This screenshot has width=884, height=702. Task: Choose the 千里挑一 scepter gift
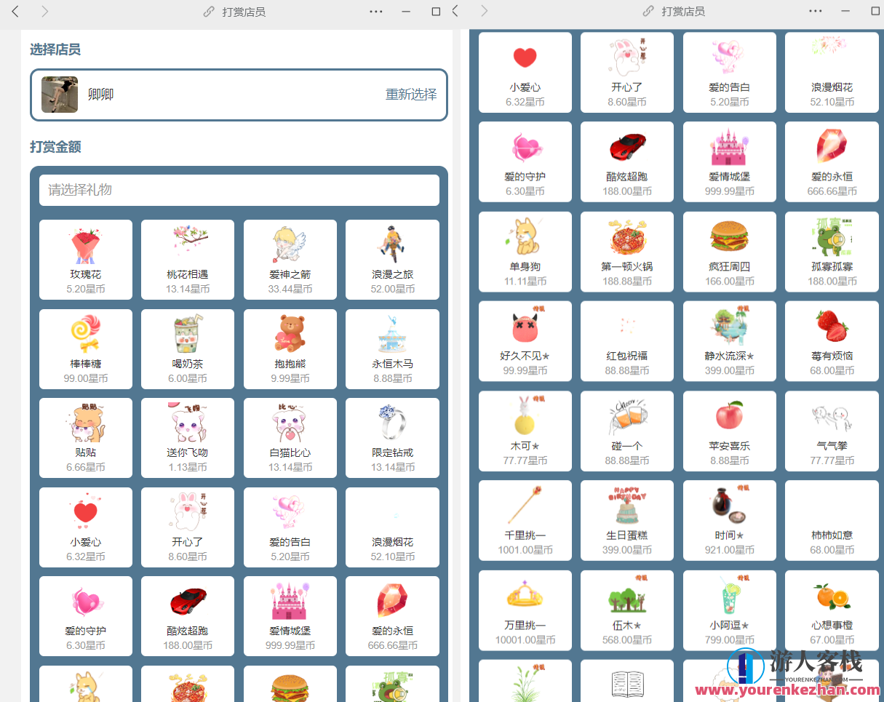click(x=525, y=521)
